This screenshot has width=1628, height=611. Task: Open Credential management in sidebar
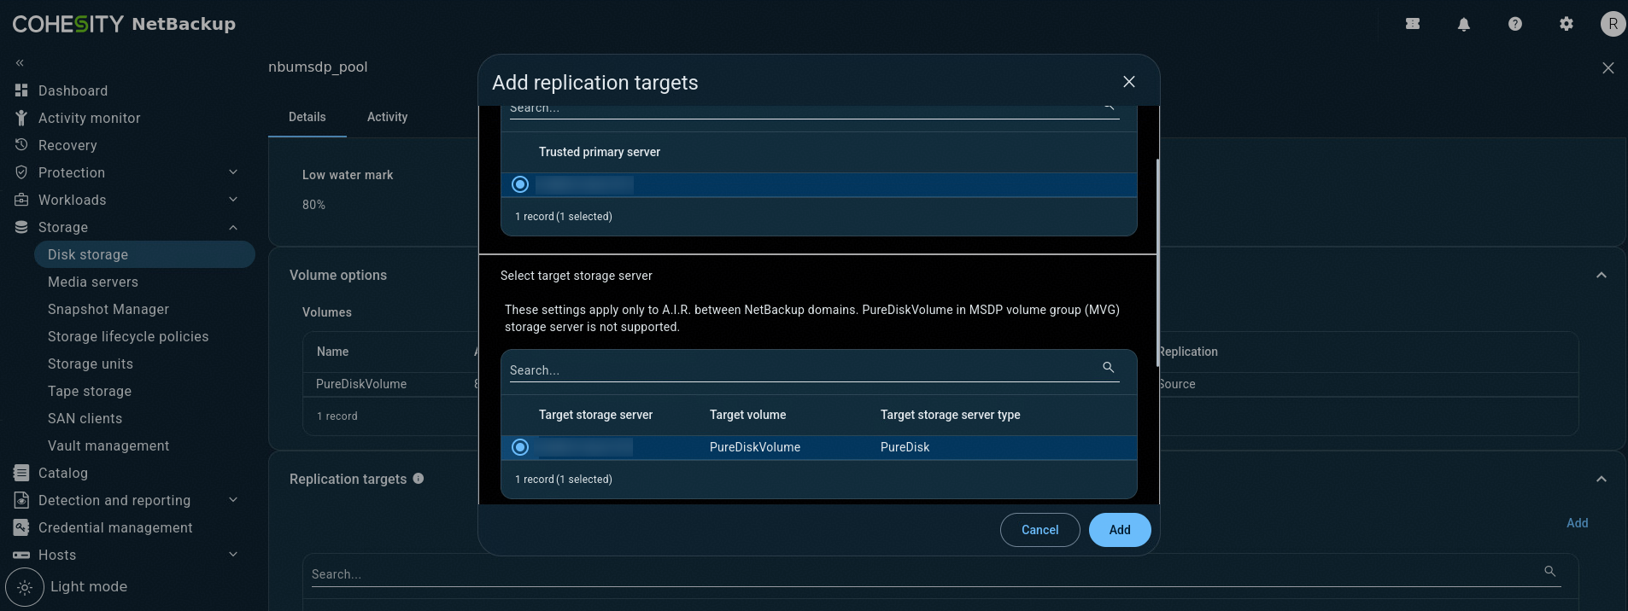(x=115, y=527)
